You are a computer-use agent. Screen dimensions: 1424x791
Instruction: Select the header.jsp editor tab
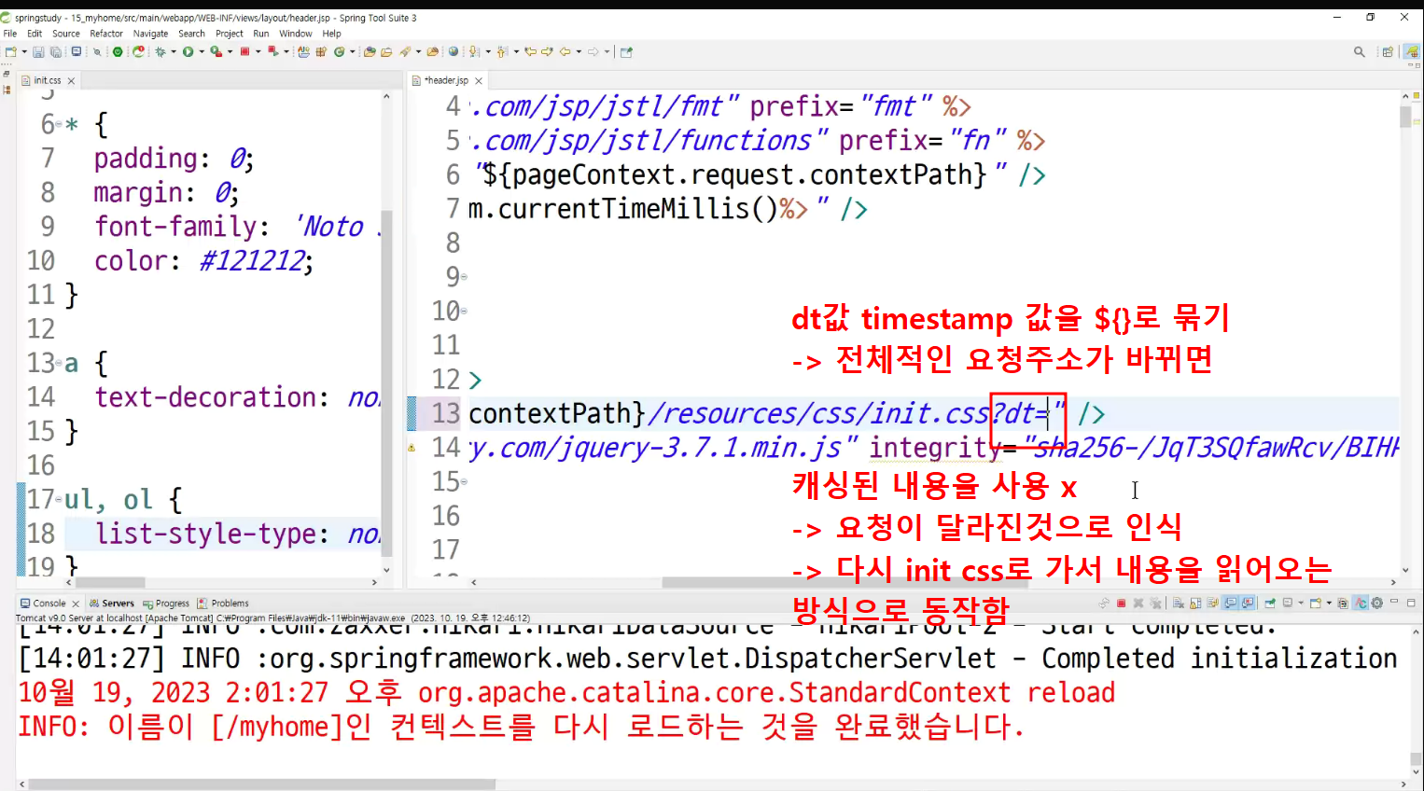coord(446,80)
